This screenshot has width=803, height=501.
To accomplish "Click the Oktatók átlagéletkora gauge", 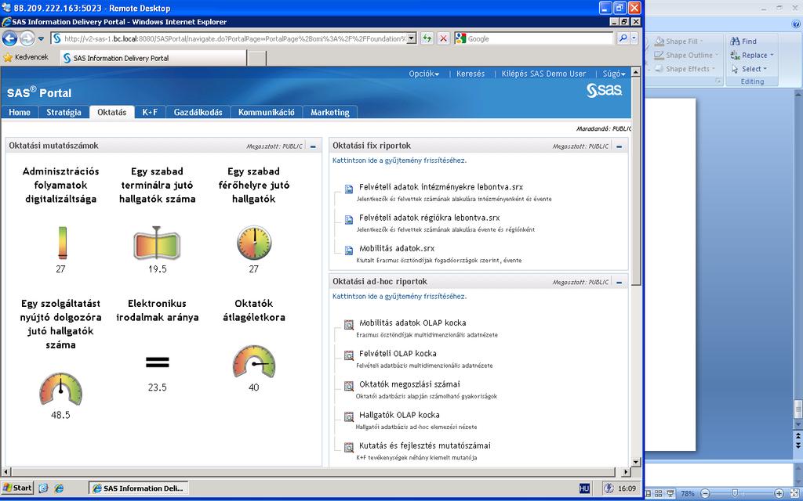I will (x=254, y=362).
